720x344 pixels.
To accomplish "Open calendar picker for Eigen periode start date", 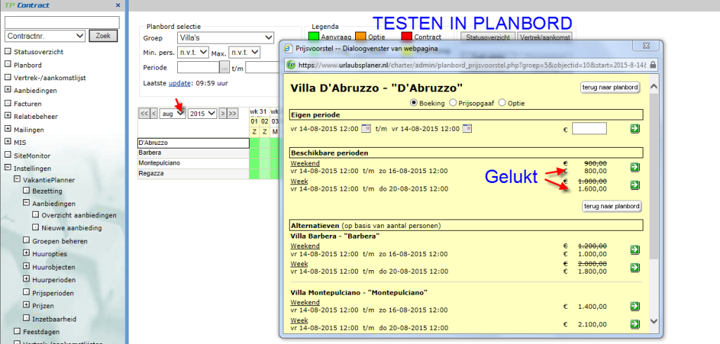I will coord(365,128).
